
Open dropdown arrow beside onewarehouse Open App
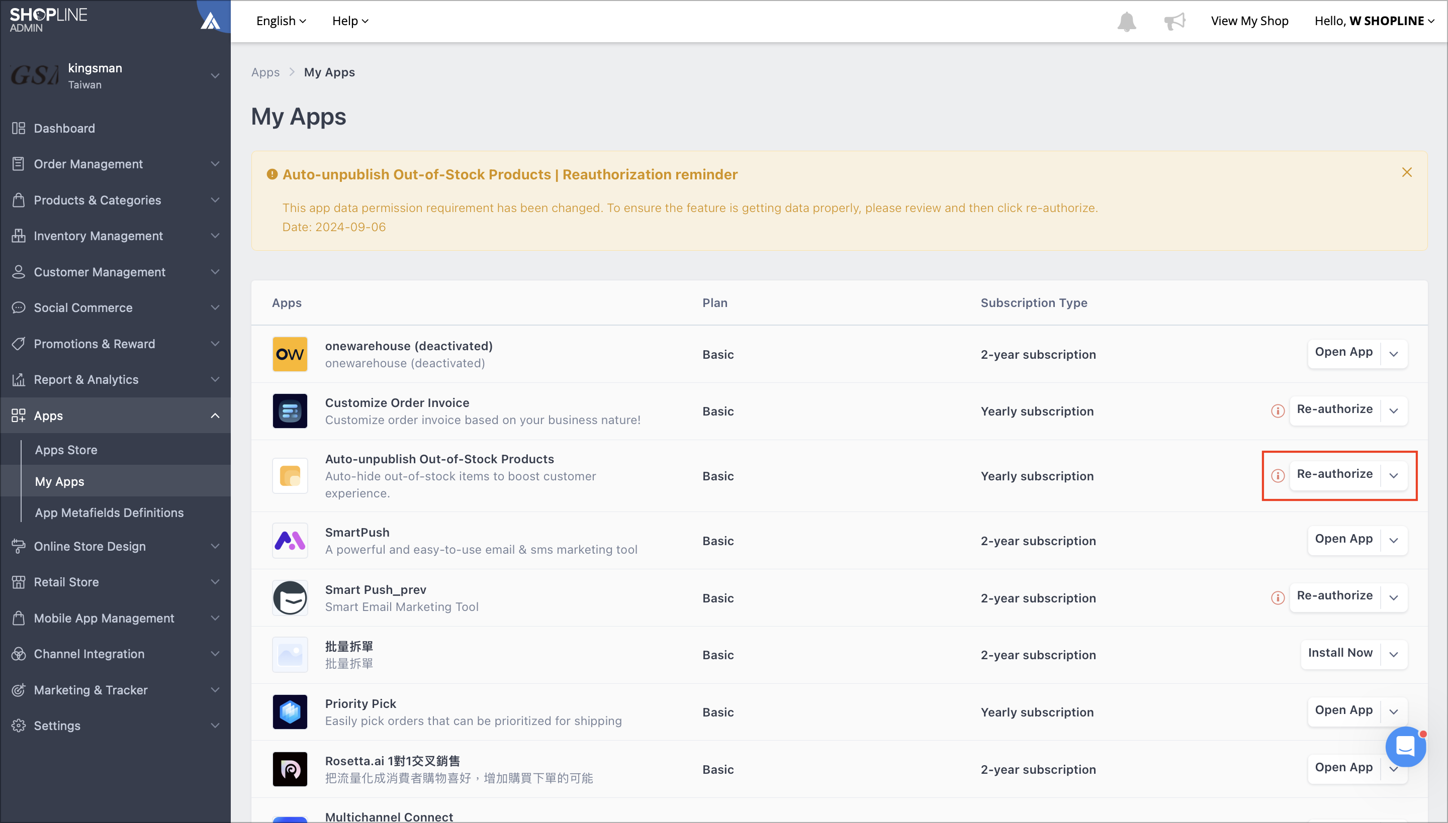click(1394, 354)
